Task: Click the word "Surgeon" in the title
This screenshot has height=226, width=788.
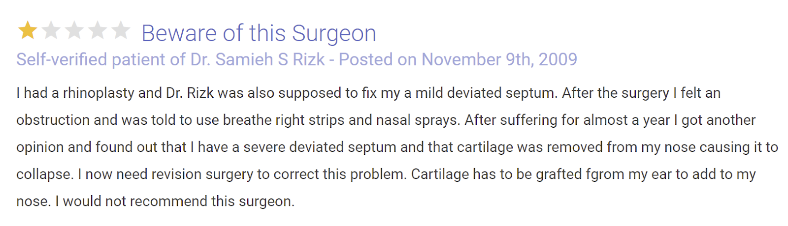Action: 334,33
